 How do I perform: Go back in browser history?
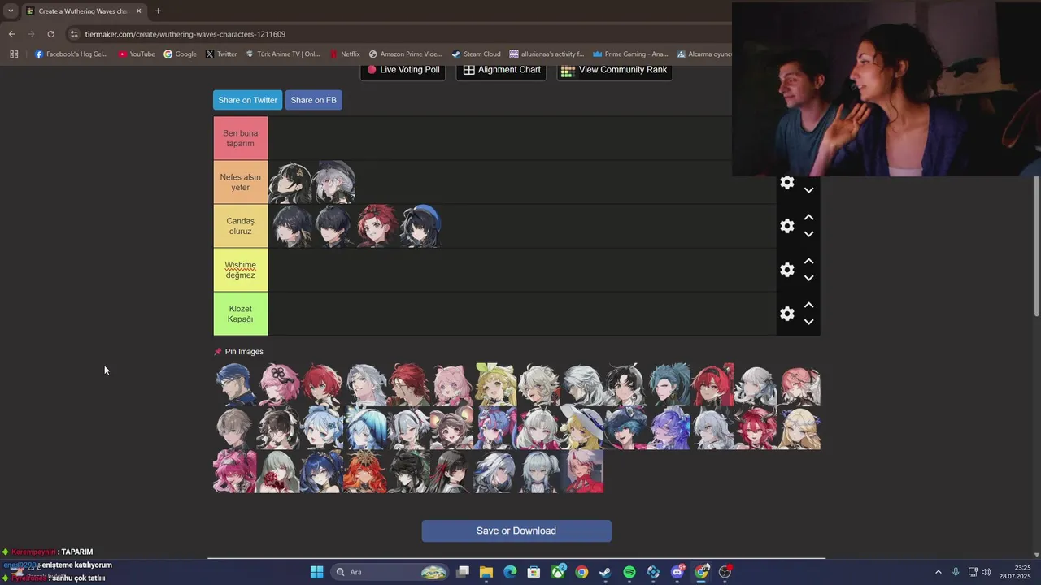pyautogui.click(x=11, y=34)
